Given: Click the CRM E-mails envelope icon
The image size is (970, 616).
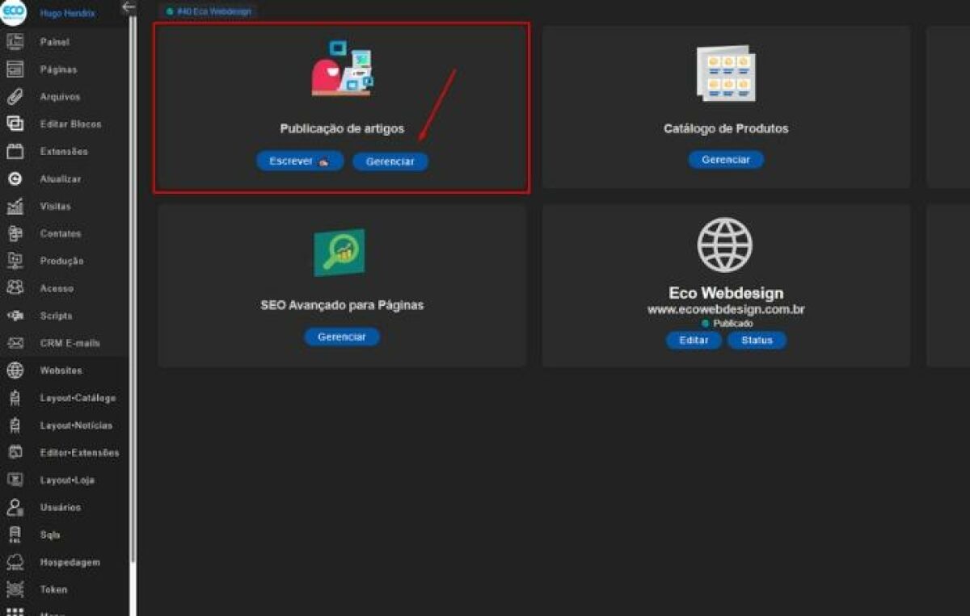Looking at the screenshot, I should tap(15, 343).
